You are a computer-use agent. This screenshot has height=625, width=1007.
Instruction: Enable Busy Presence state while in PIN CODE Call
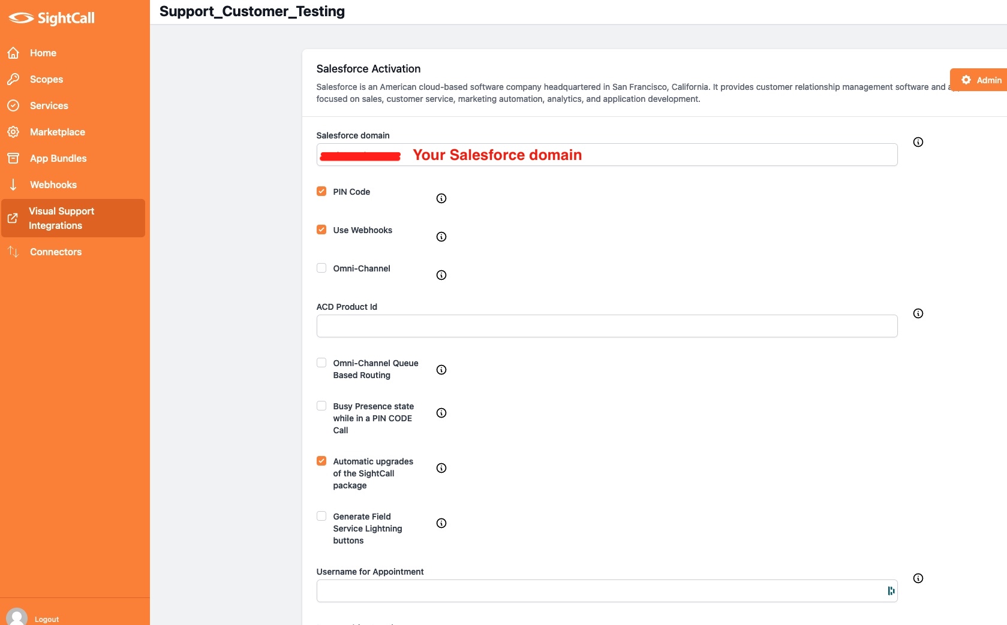pyautogui.click(x=321, y=406)
